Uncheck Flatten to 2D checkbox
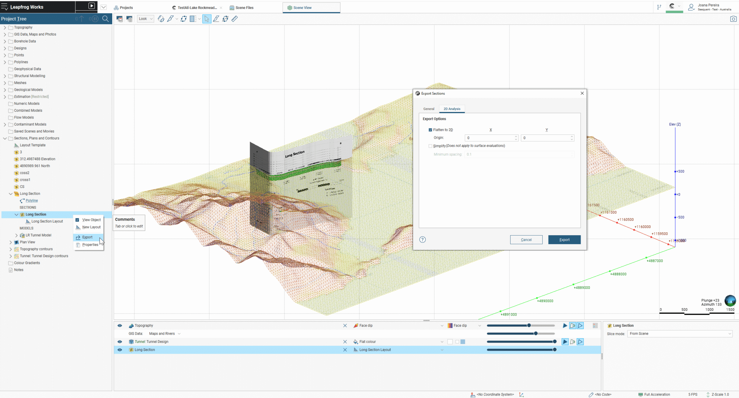This screenshot has height=398, width=739. pyautogui.click(x=430, y=130)
